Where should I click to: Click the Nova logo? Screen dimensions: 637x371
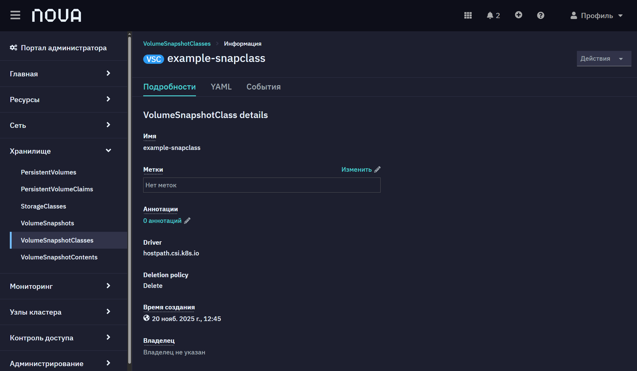point(57,15)
